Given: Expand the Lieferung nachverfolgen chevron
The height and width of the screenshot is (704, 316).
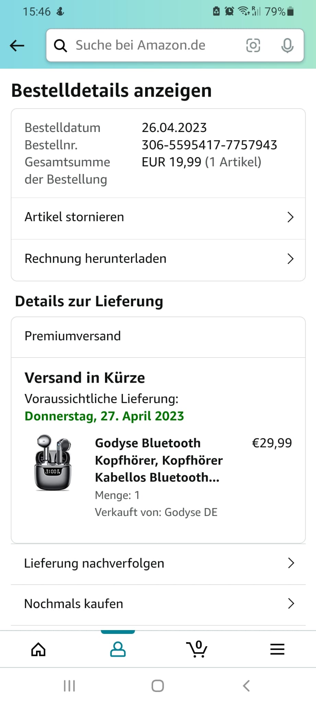Looking at the screenshot, I should pyautogui.click(x=291, y=563).
